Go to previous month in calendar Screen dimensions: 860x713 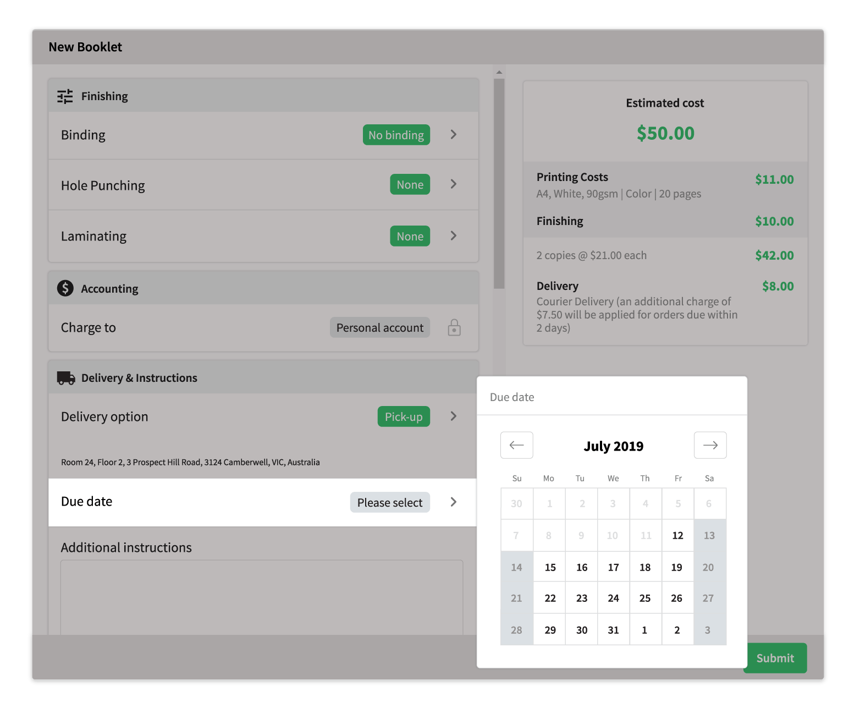point(517,445)
